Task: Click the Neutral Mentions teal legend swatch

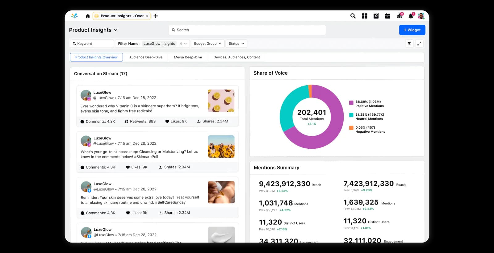Action: pos(351,115)
